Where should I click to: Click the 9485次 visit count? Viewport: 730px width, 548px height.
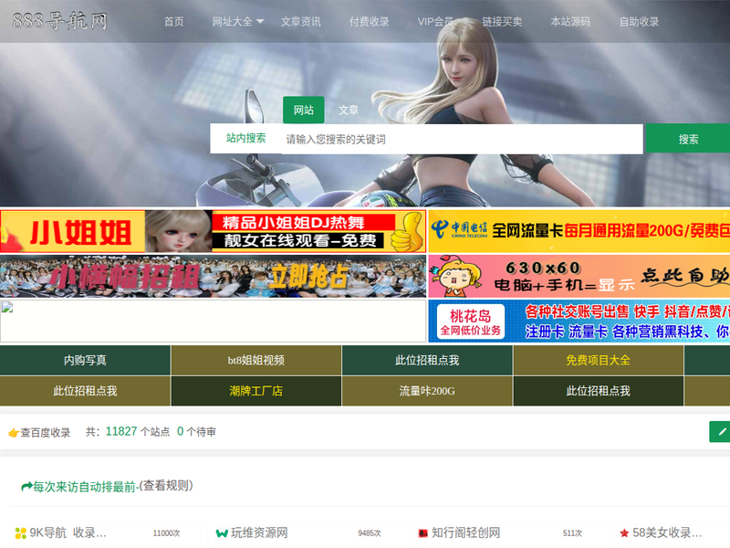370,533
